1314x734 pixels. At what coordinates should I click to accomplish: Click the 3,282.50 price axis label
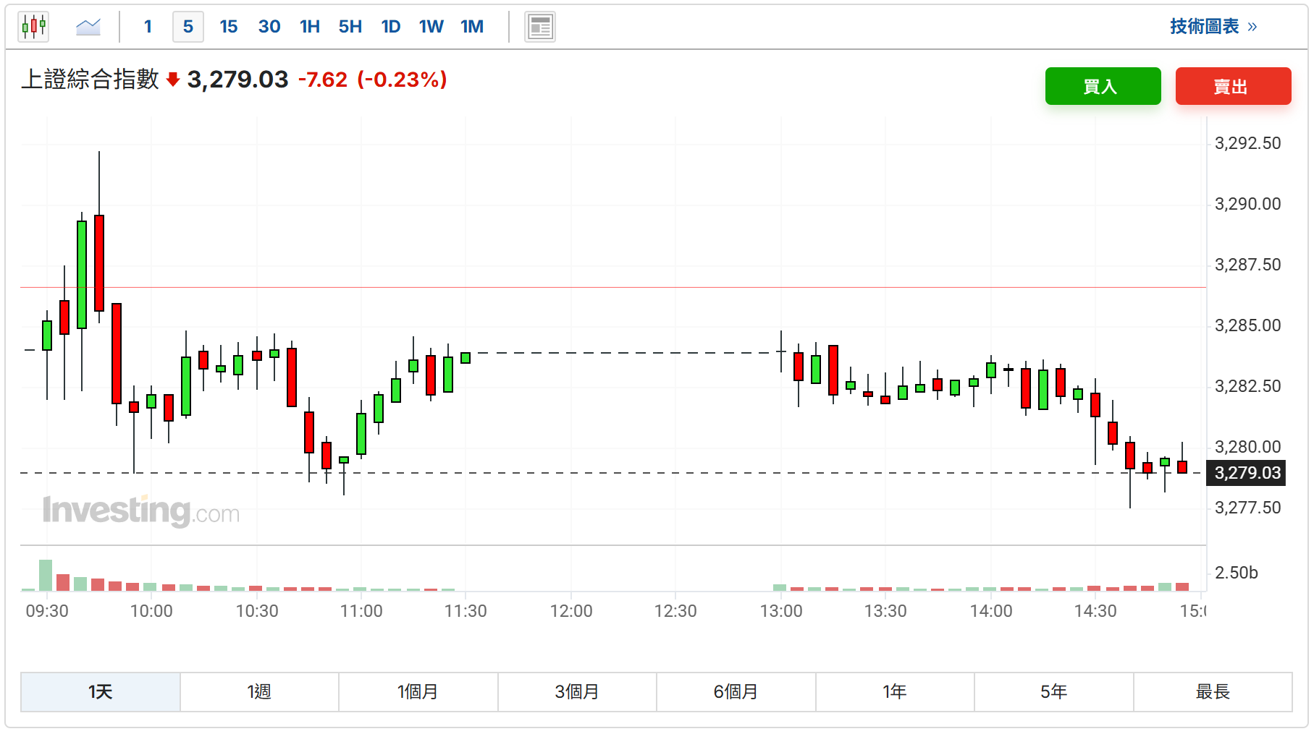[1247, 386]
